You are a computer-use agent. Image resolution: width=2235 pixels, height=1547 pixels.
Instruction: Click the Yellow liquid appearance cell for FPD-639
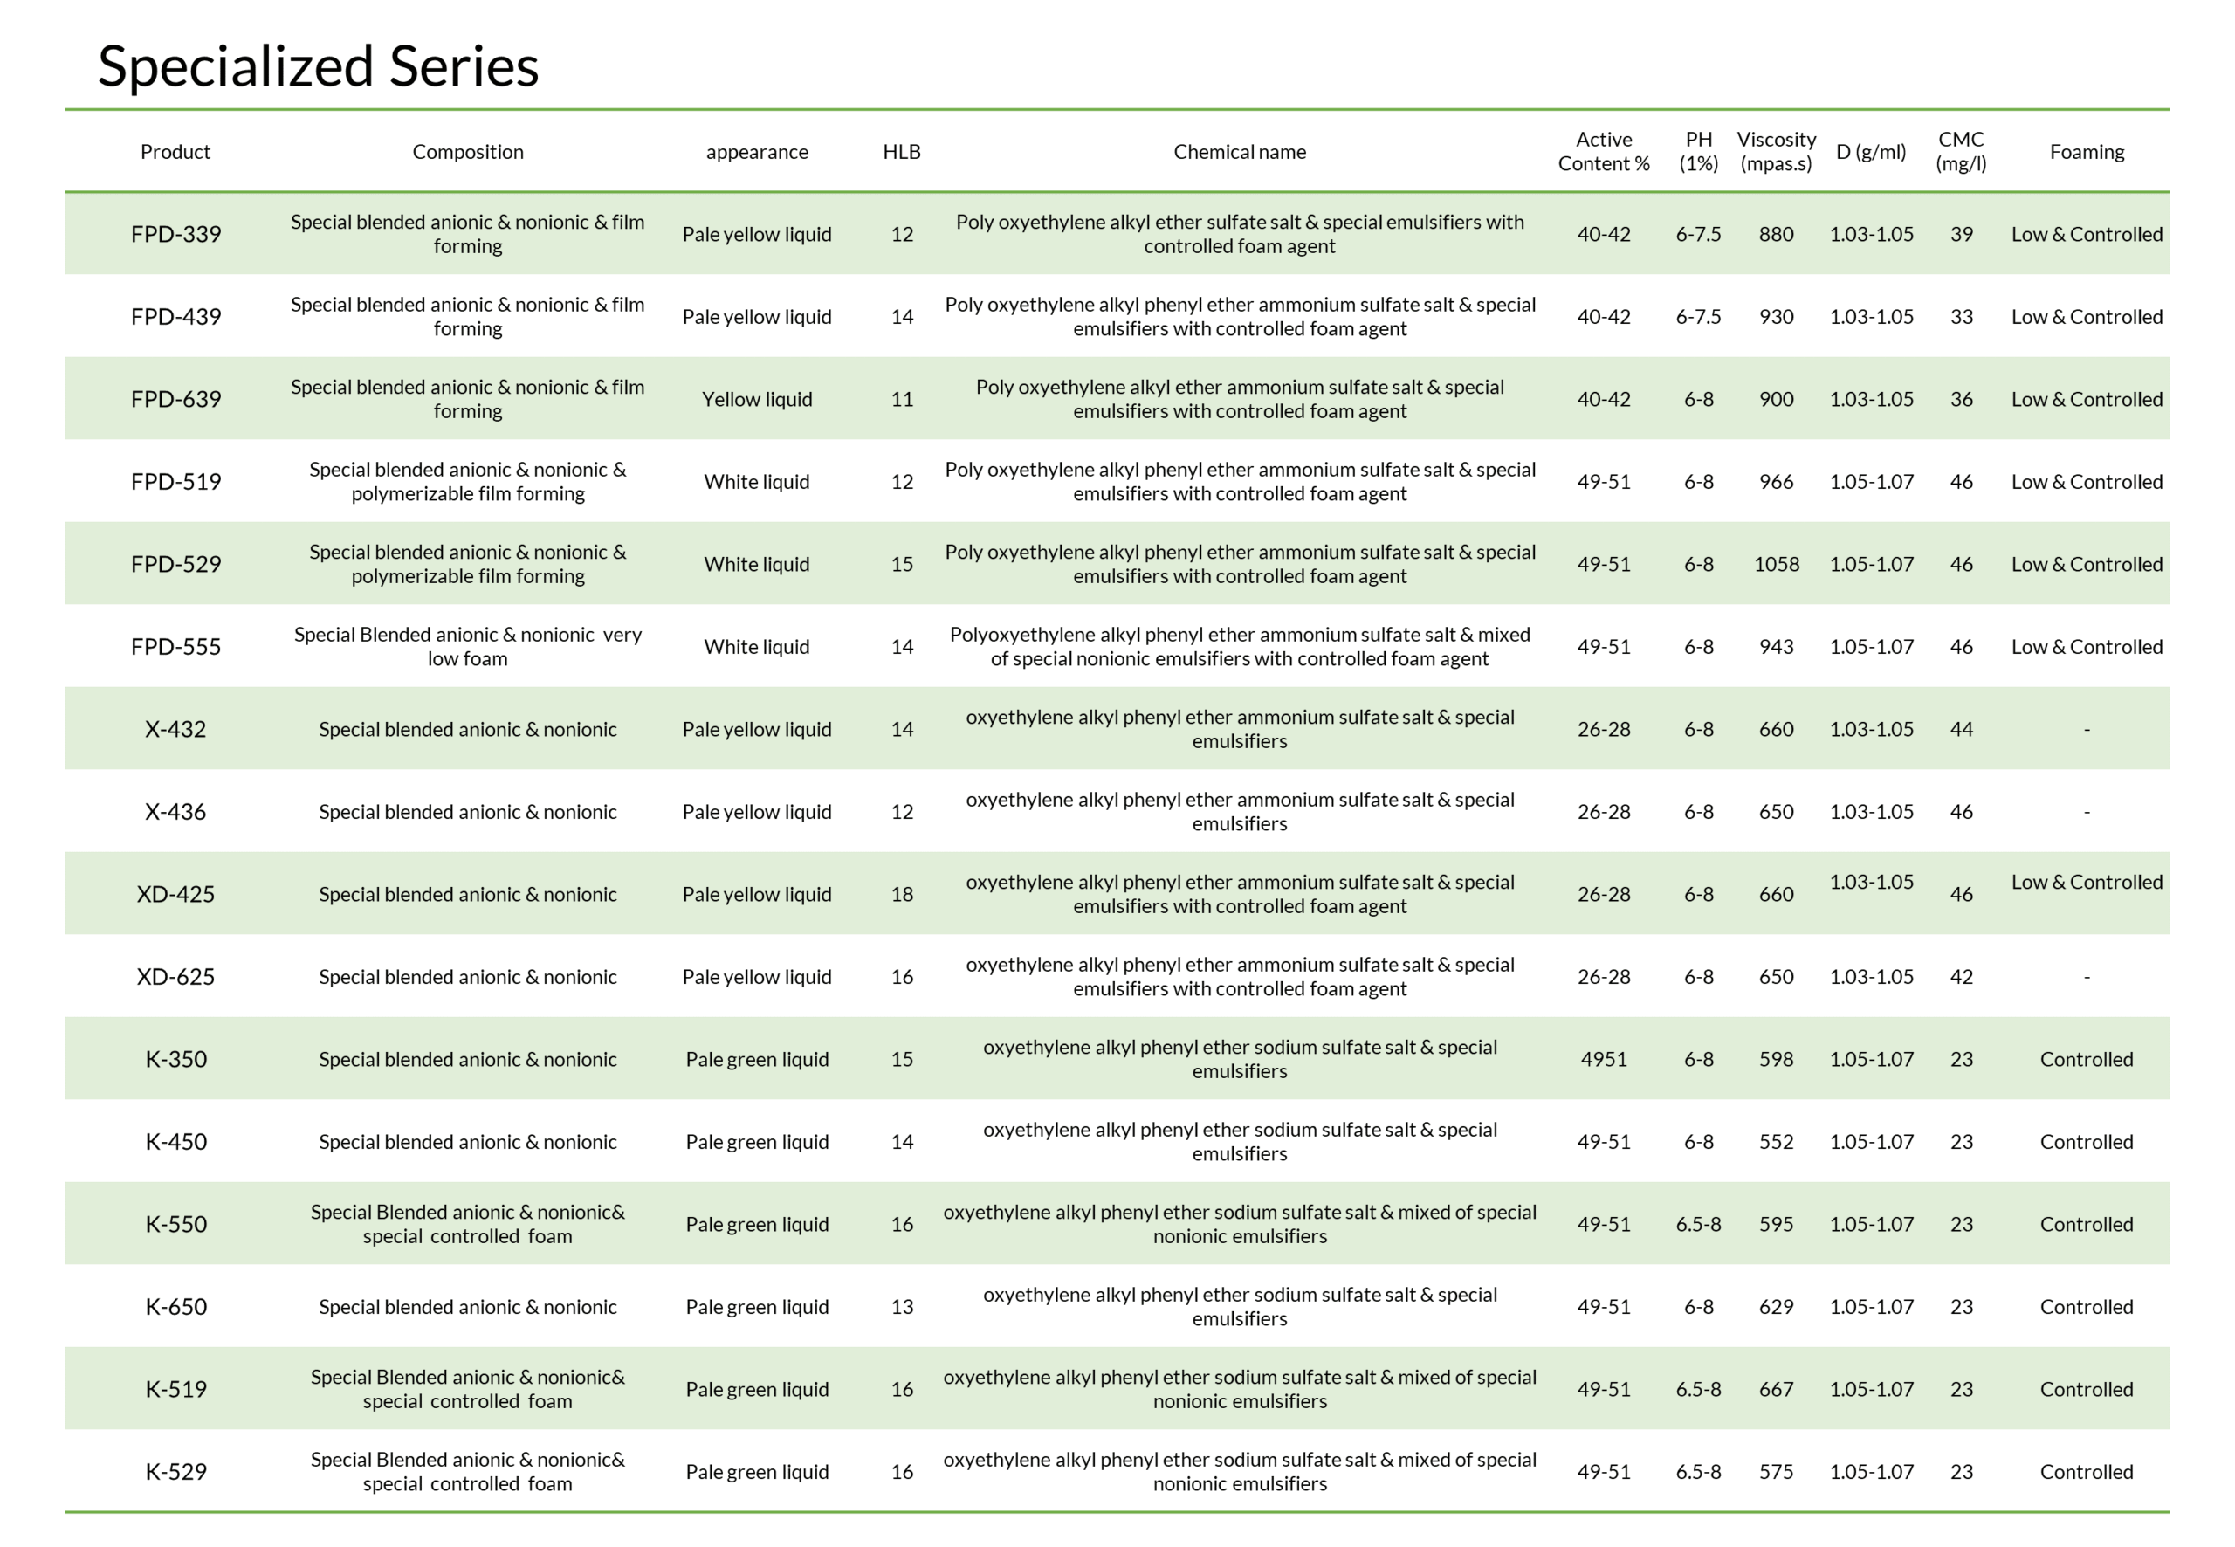(x=757, y=399)
